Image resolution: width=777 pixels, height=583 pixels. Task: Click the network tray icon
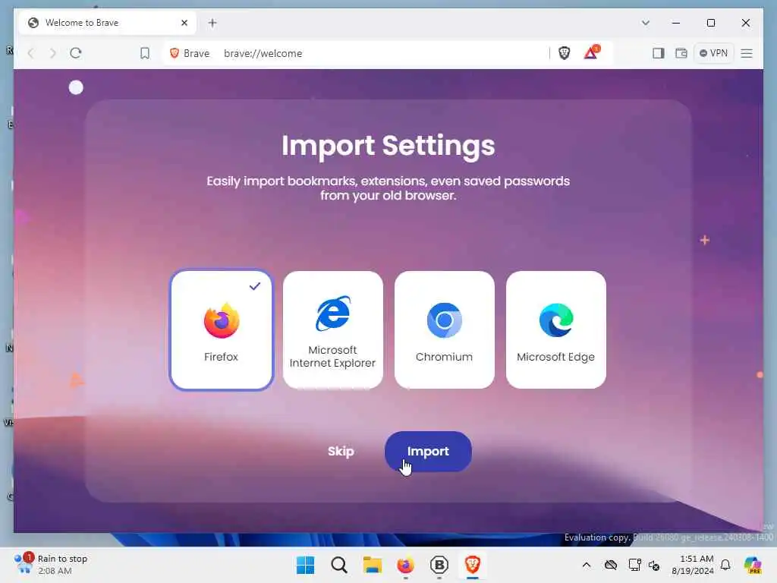(x=635, y=565)
